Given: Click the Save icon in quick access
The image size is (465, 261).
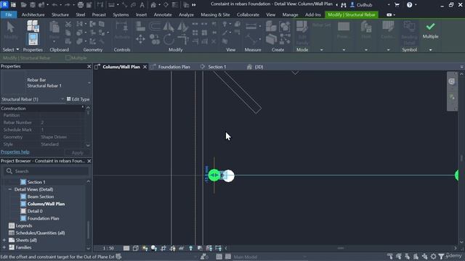Looking at the screenshot, I should pyautogui.click(x=33, y=5).
